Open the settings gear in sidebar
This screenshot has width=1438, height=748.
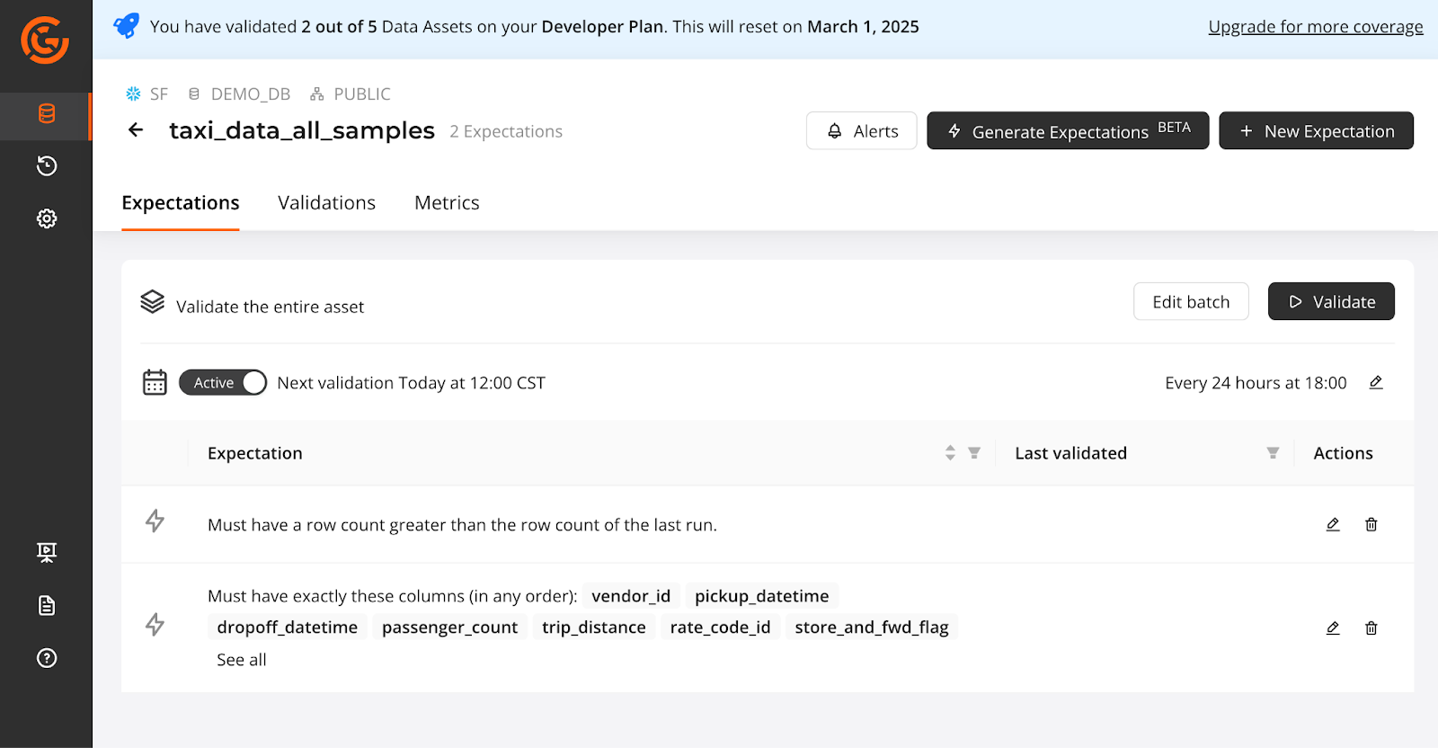[47, 218]
